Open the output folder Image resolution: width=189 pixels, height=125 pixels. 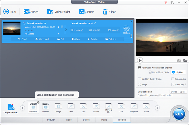[182, 92]
